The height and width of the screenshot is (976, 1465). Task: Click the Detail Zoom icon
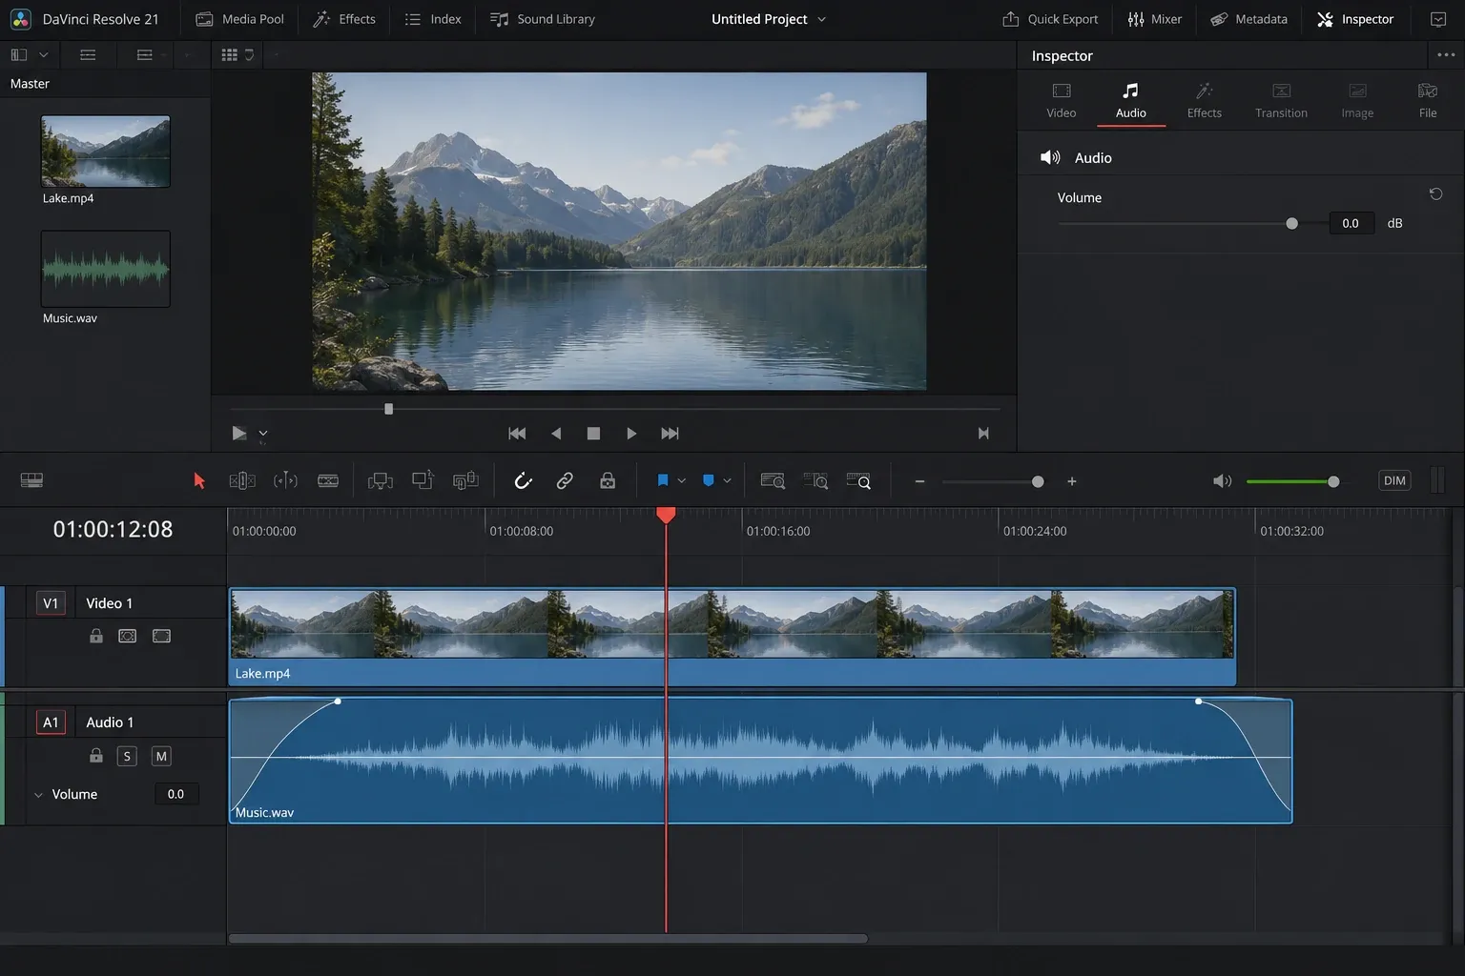click(x=815, y=481)
